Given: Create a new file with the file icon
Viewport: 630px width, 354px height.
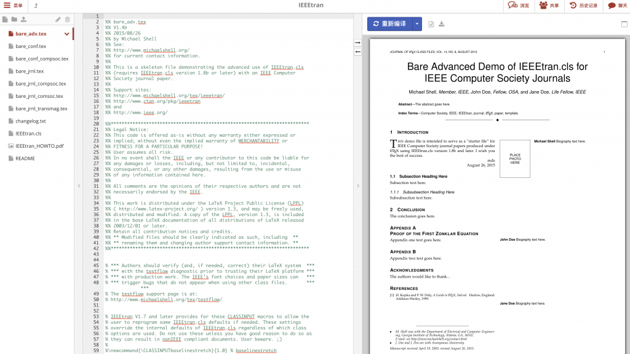Looking at the screenshot, I should pyautogui.click(x=6, y=20).
